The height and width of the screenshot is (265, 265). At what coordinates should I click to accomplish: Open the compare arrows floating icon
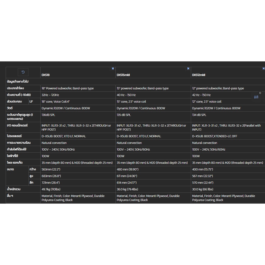click(x=256, y=97)
